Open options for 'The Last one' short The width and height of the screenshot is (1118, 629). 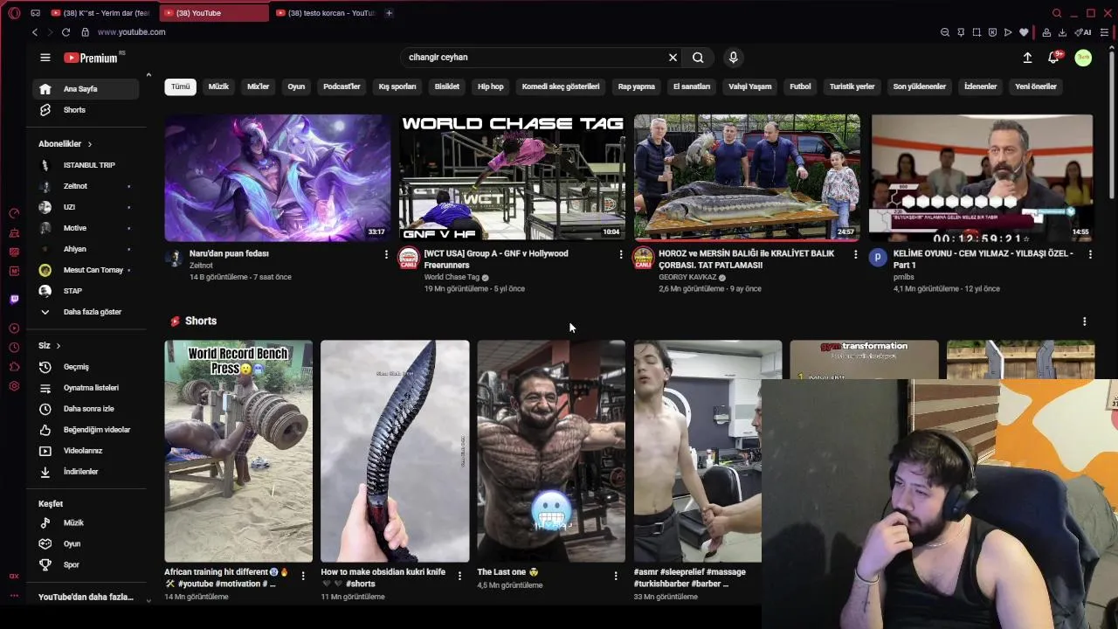coord(616,576)
